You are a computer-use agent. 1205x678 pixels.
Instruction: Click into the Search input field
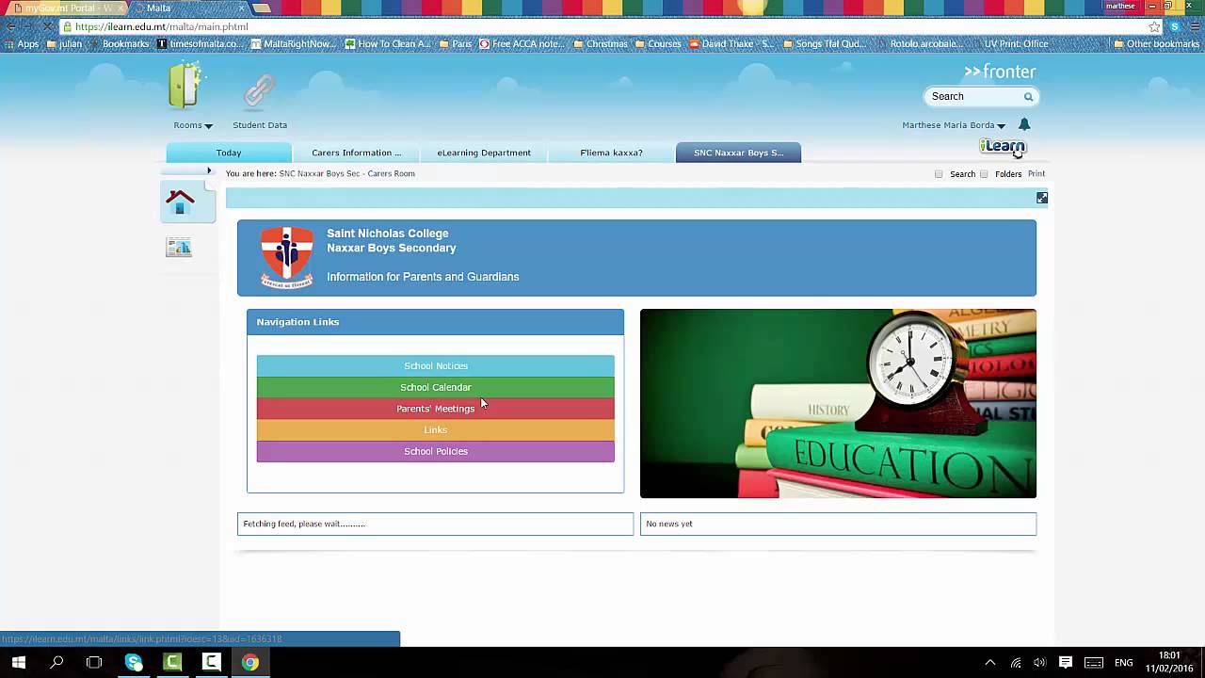click(974, 96)
